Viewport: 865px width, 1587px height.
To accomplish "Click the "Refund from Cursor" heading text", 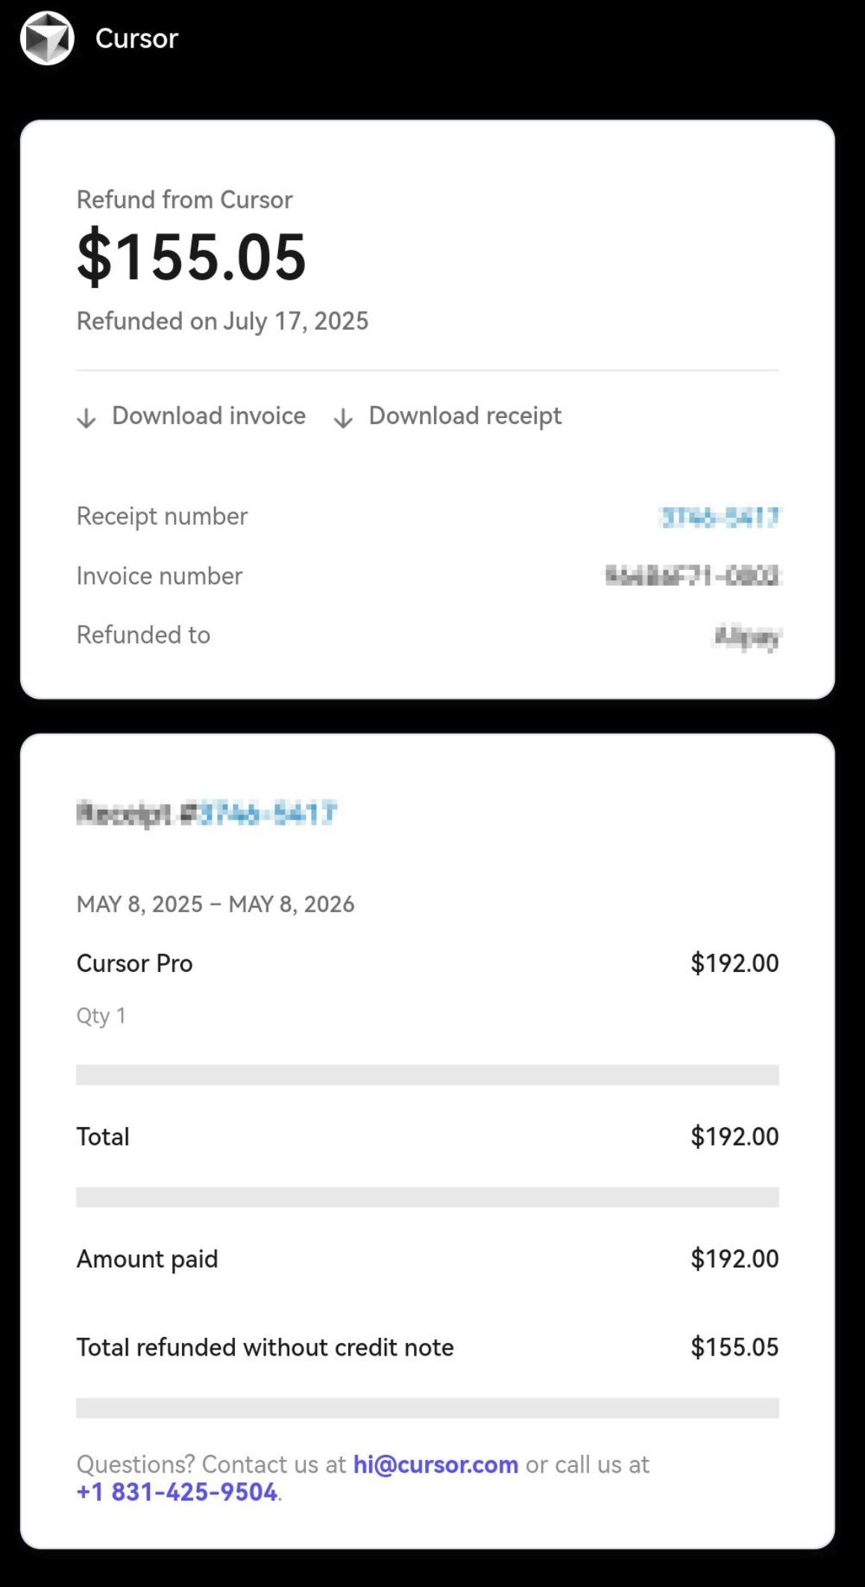I will point(184,200).
